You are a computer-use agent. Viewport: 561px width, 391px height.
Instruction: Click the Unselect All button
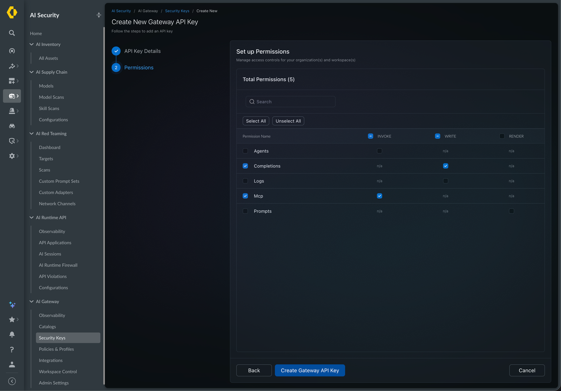288,121
